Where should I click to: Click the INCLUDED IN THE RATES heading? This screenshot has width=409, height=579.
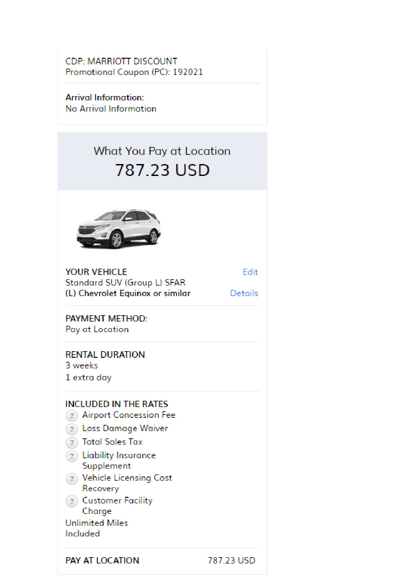pyautogui.click(x=116, y=404)
